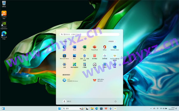Screen dimensions: 179x111
Task: Click the All apps (所有应用) button
Action: (112, 41)
